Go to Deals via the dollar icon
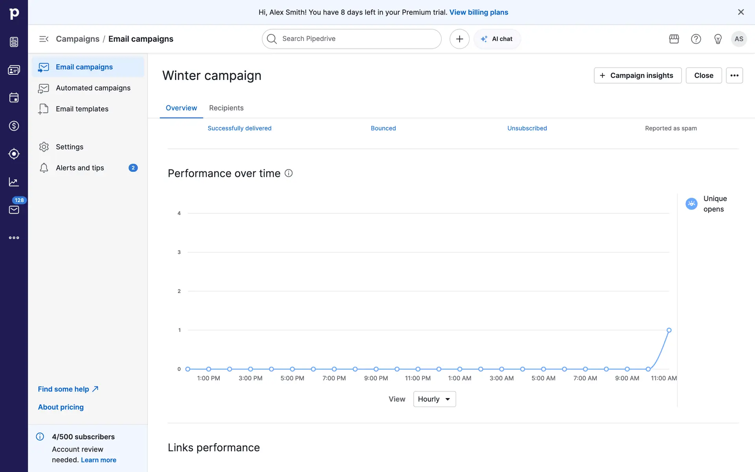The width and height of the screenshot is (755, 472). tap(14, 126)
